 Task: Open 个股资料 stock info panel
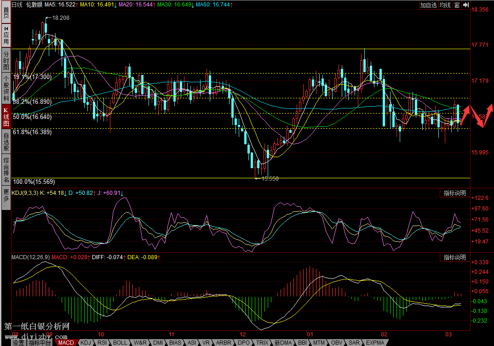(x=6, y=89)
